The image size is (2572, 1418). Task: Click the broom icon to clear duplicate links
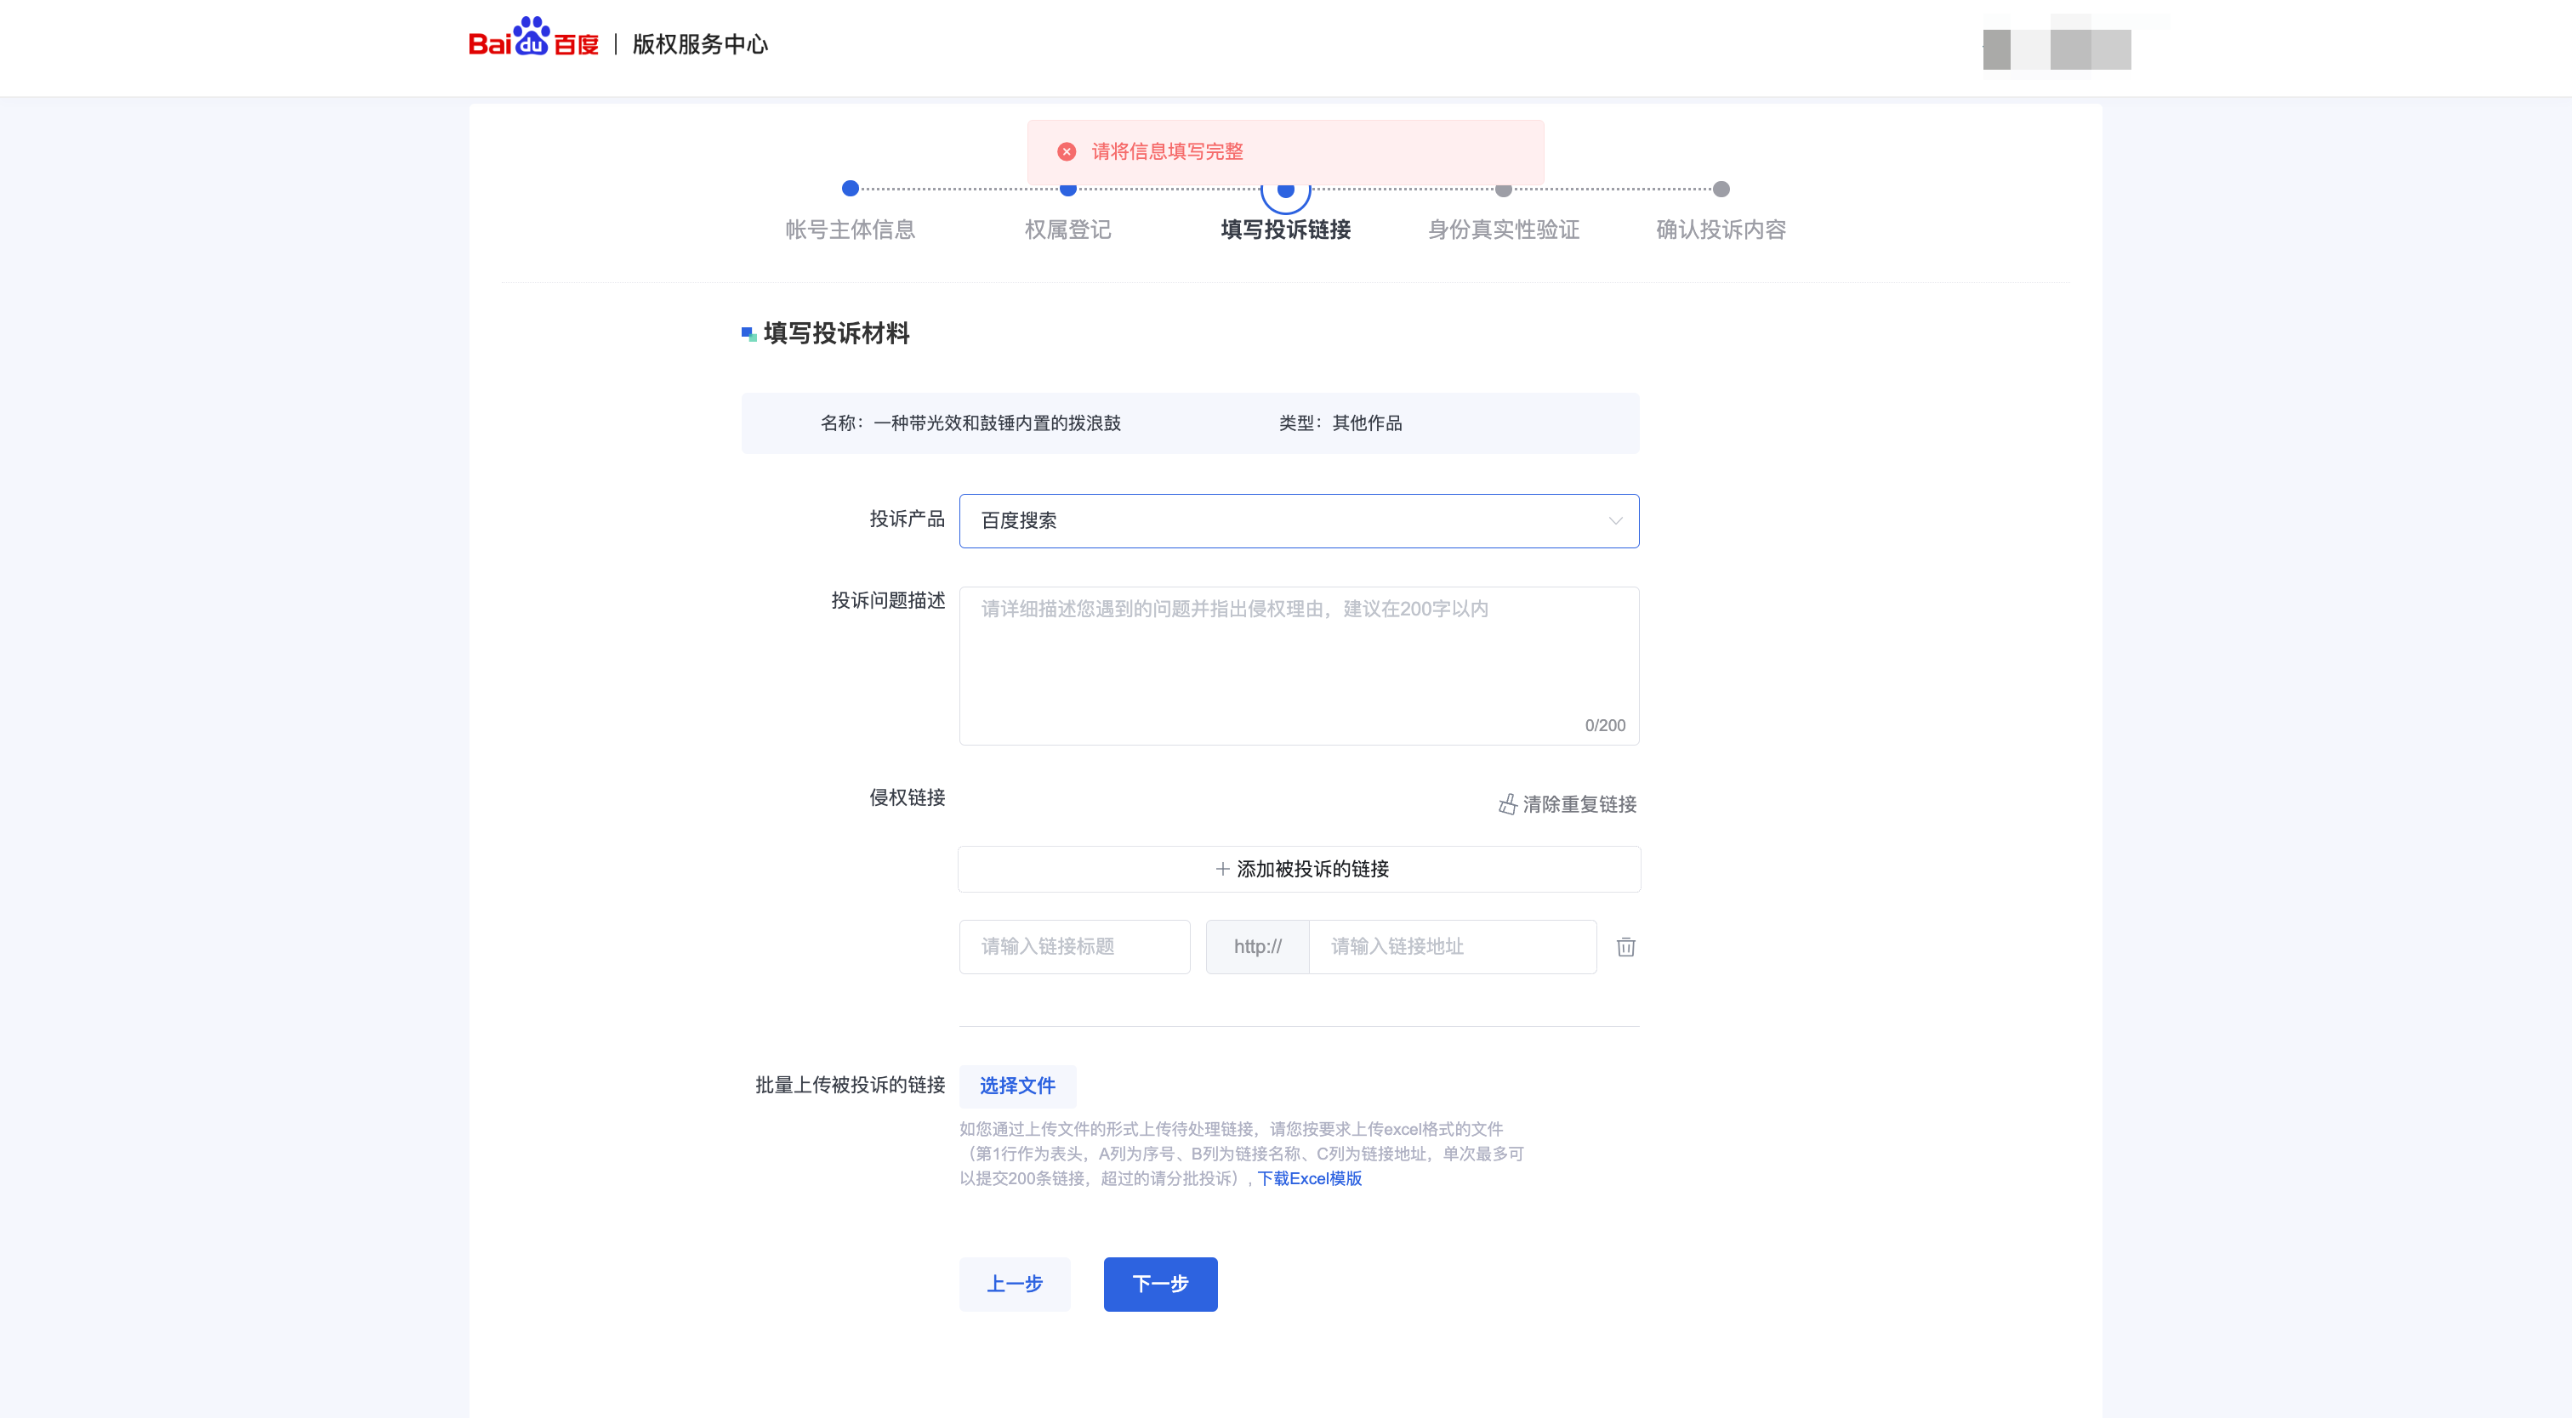tap(1508, 804)
